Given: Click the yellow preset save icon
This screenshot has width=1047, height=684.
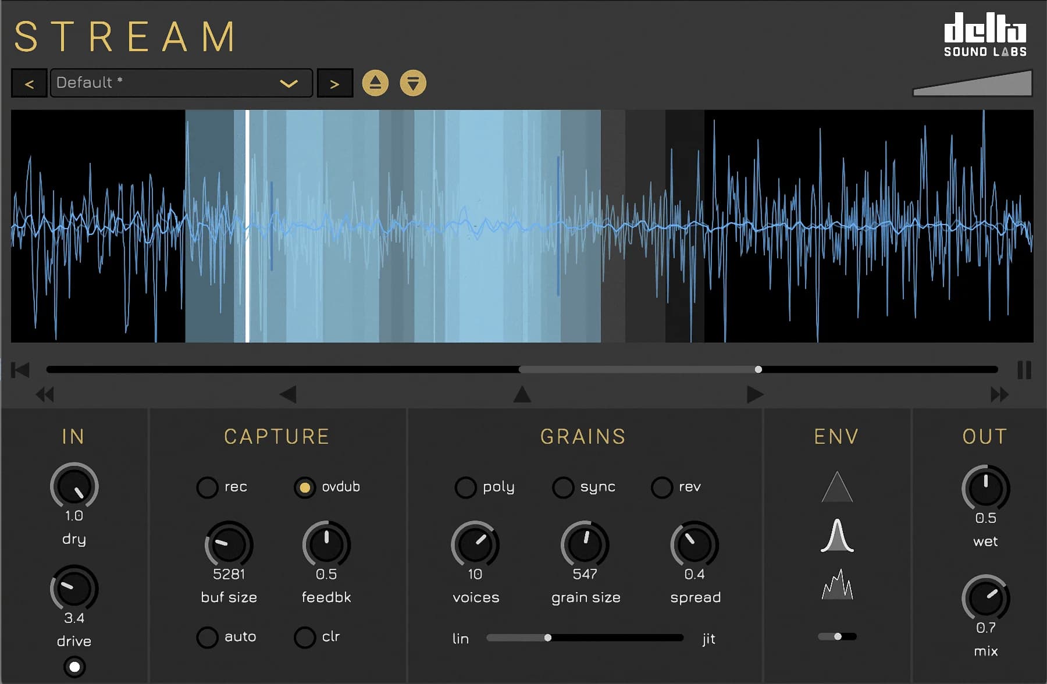Looking at the screenshot, I should (414, 83).
